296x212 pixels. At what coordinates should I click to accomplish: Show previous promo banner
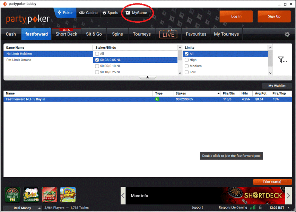(123, 196)
